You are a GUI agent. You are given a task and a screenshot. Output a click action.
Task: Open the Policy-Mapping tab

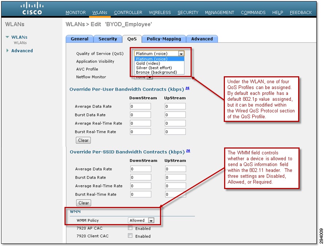[164, 39]
